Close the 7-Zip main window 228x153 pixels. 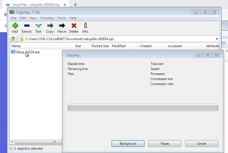coord(214,12)
